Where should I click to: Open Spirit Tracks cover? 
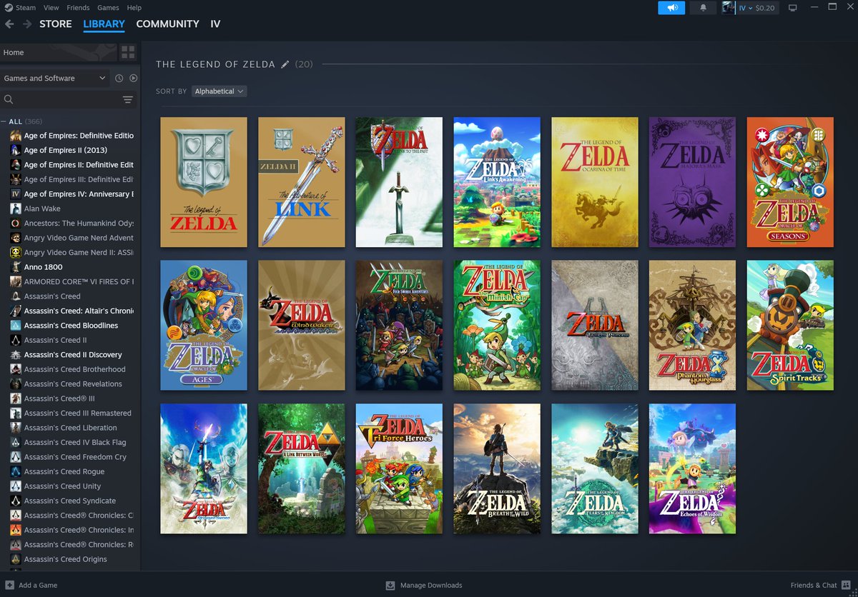pyautogui.click(x=790, y=325)
